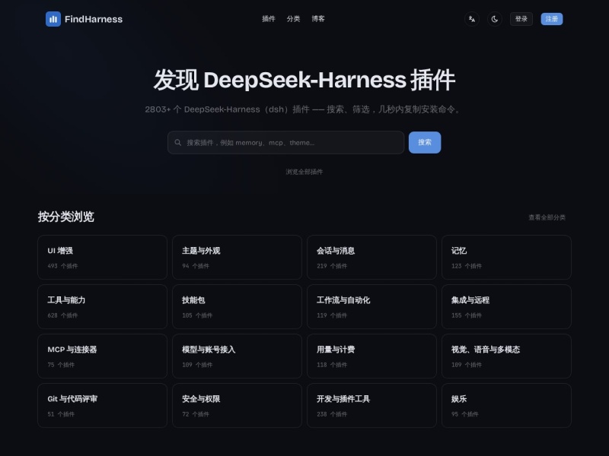Click the FindHarness brand name

tap(94, 19)
